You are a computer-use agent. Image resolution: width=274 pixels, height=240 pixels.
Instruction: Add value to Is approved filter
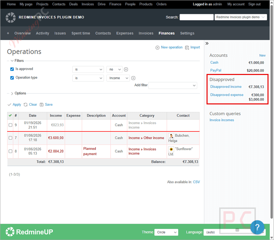click(x=126, y=70)
